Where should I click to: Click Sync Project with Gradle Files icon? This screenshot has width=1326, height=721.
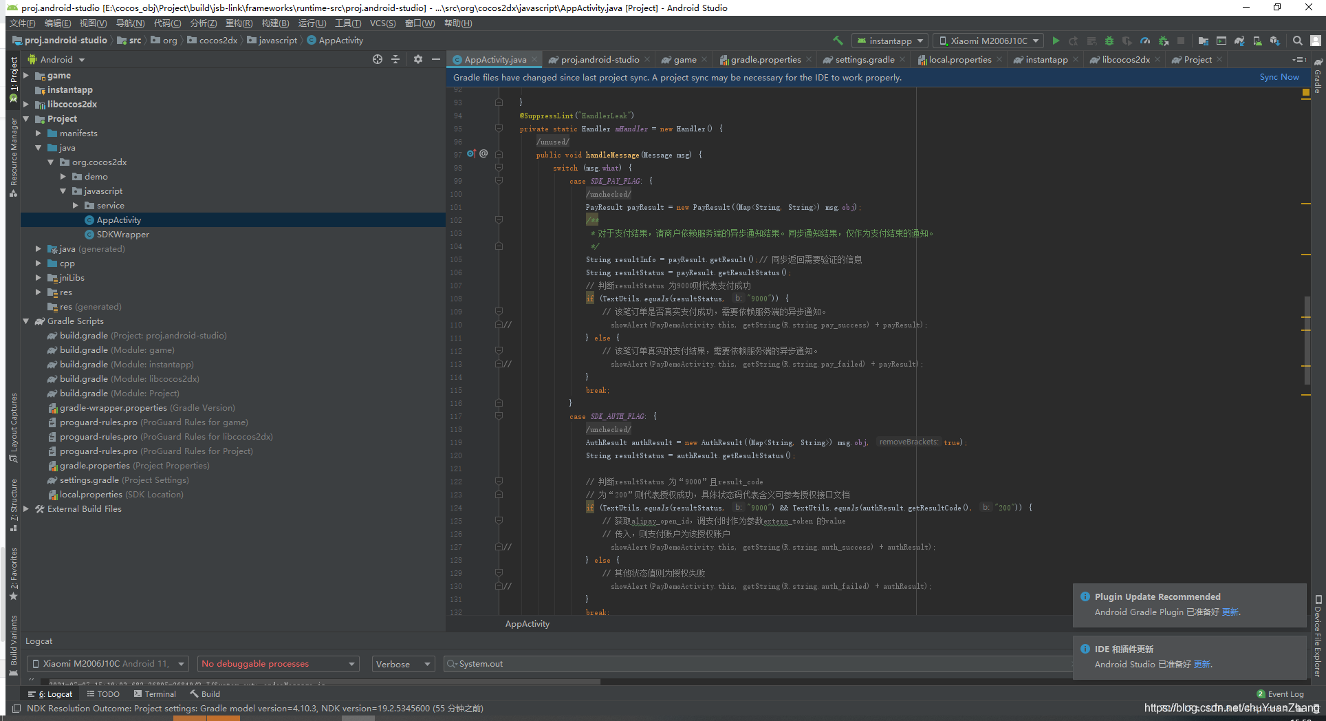(1239, 41)
